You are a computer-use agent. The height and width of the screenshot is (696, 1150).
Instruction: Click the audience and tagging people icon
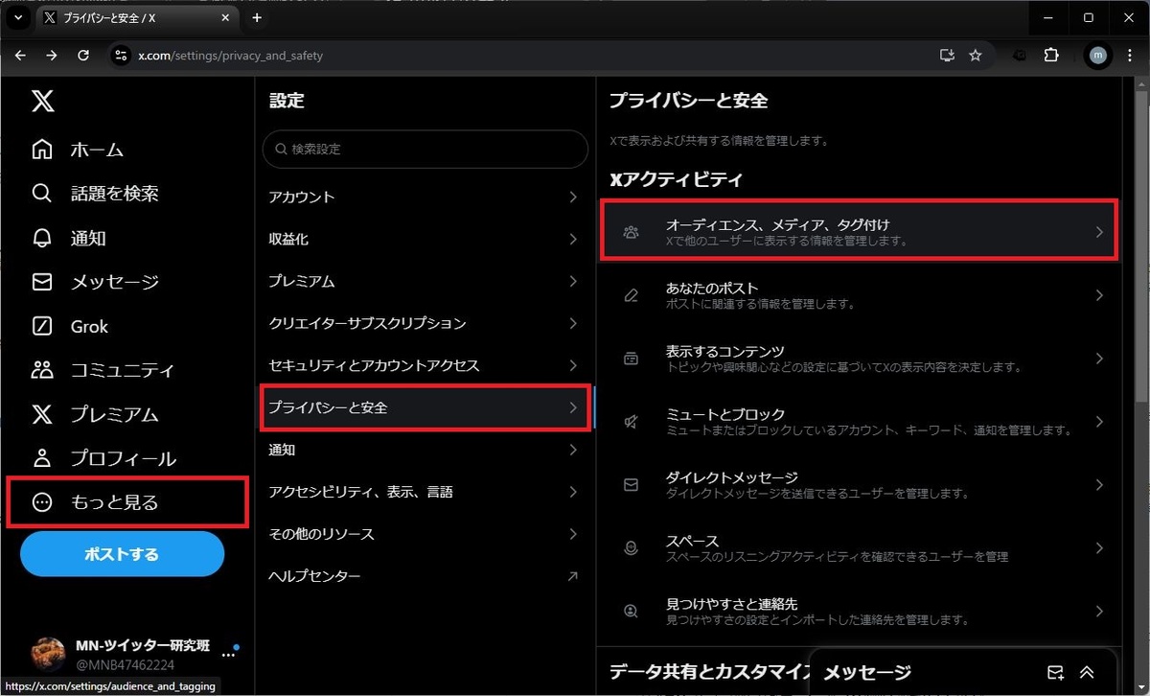(631, 232)
